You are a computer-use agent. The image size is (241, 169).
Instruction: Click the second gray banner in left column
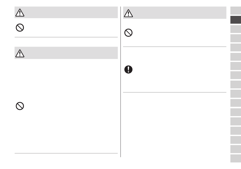66,53
